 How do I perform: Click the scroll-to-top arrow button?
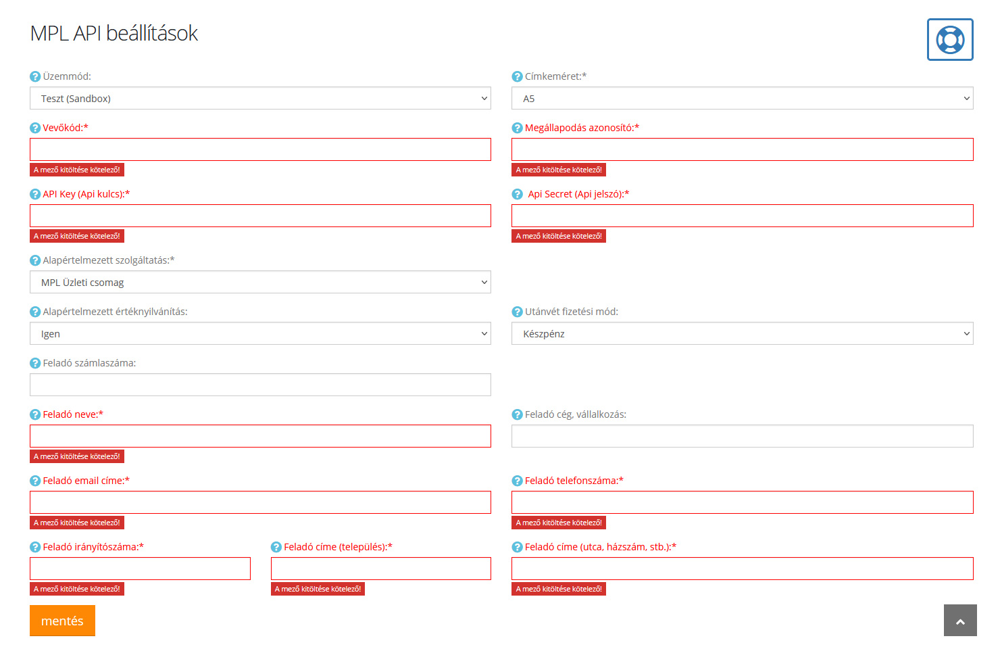pyautogui.click(x=960, y=621)
